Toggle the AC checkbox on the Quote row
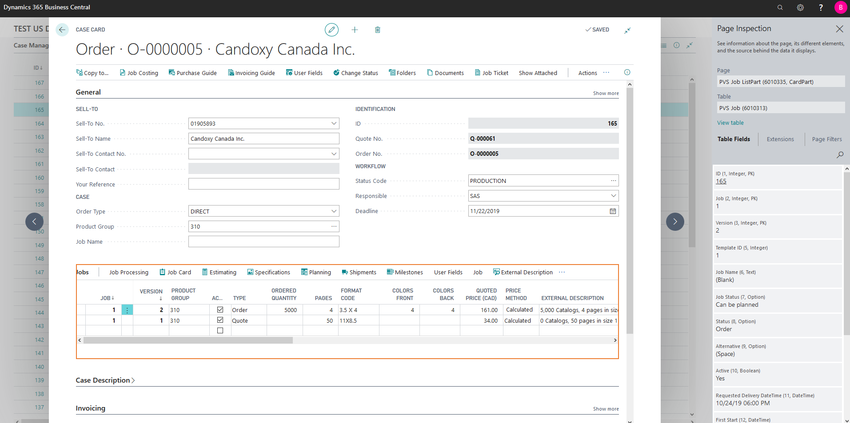 [x=220, y=320]
